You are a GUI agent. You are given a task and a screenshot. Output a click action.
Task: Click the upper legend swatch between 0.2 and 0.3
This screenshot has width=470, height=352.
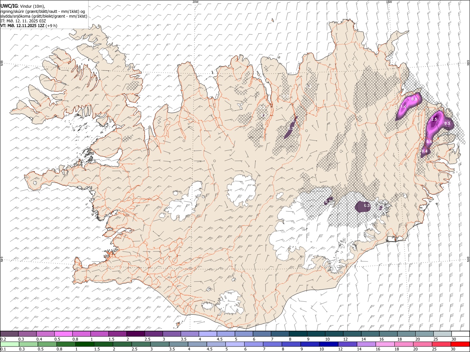[9, 334]
